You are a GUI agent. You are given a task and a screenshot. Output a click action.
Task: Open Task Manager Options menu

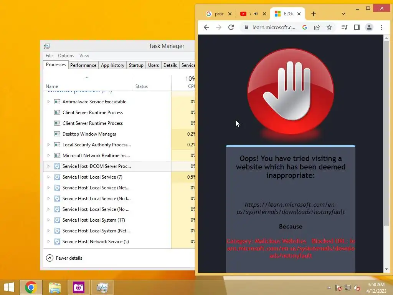(66, 56)
